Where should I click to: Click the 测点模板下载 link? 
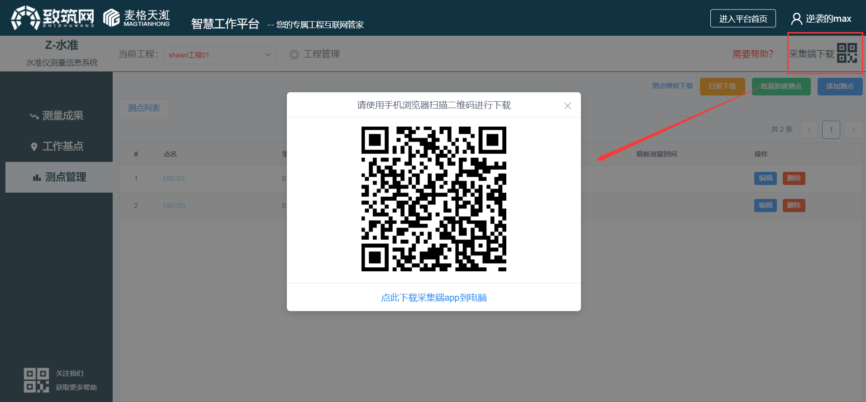[x=672, y=86]
